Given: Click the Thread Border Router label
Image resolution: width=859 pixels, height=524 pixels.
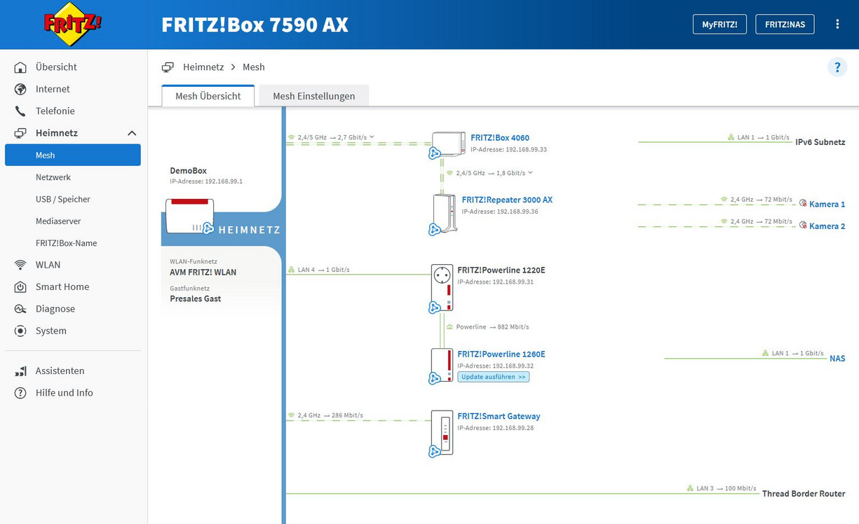Looking at the screenshot, I should [x=804, y=494].
